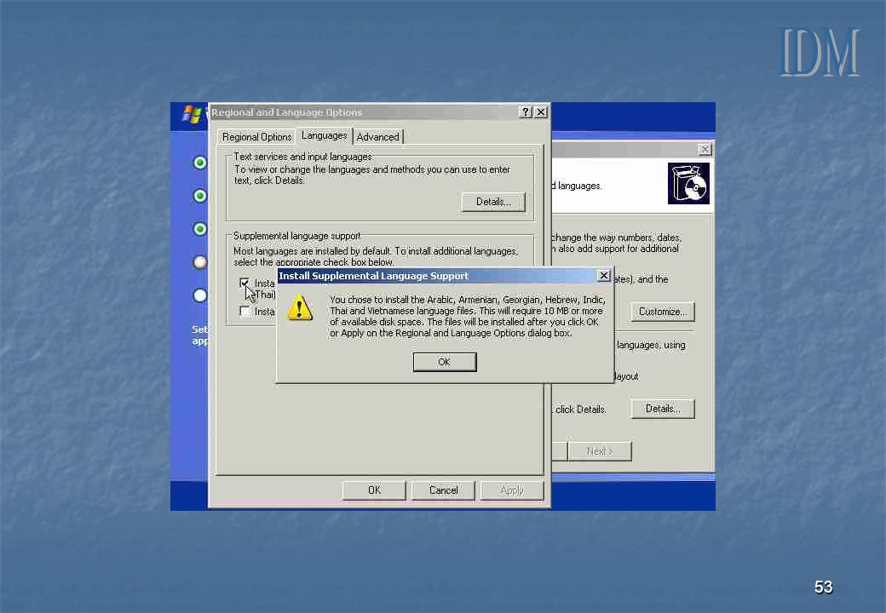Click the first green setup step indicator
Screen dimensions: 886x613
tap(199, 163)
